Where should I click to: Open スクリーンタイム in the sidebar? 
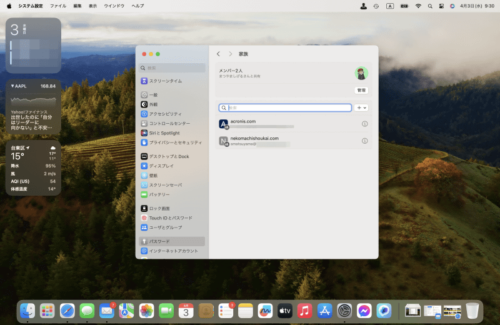172,81
